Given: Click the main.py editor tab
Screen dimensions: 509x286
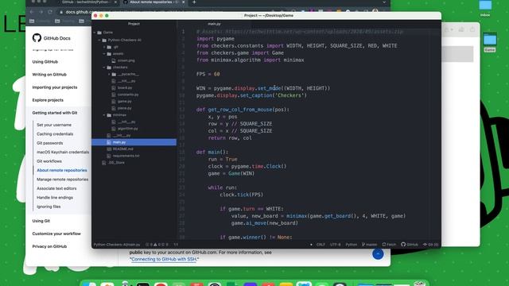Looking at the screenshot, I should (214, 24).
